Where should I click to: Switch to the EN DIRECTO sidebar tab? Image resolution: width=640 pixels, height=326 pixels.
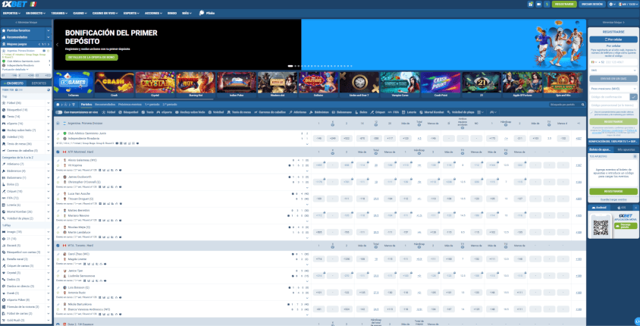tap(14, 83)
